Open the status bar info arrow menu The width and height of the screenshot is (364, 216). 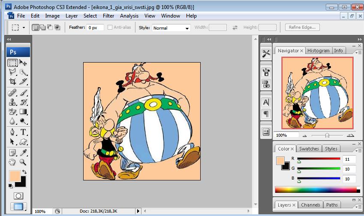tap(138, 211)
